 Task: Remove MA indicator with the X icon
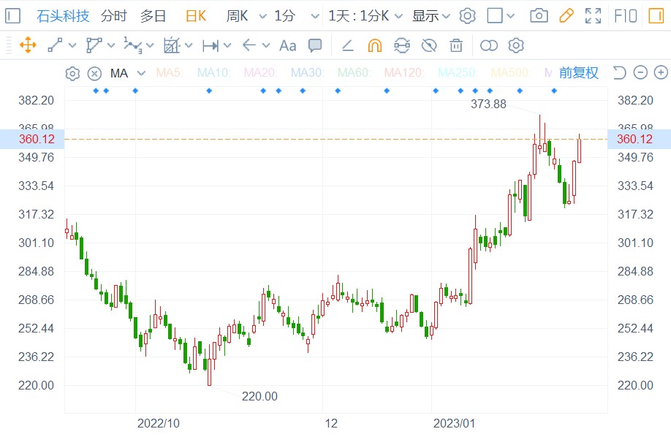coord(94,73)
